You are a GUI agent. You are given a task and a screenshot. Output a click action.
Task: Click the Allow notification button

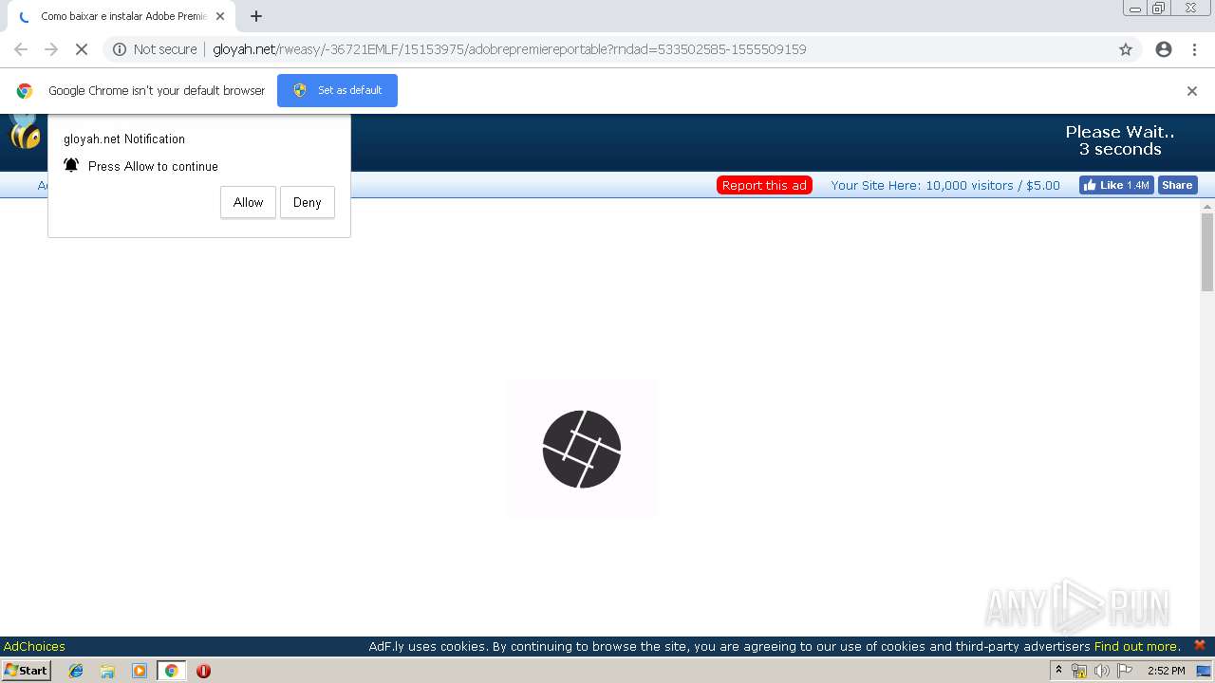point(248,202)
